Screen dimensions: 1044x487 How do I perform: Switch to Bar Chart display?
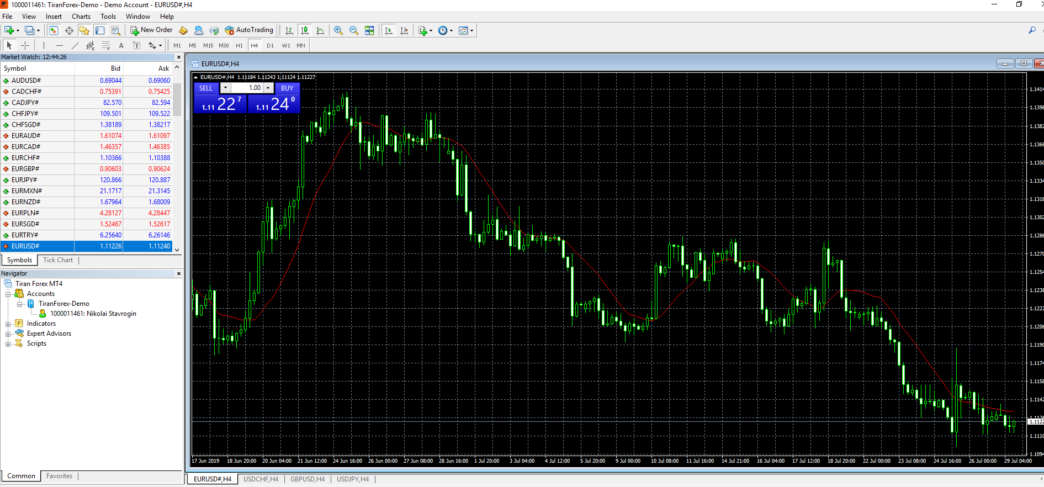(x=289, y=30)
